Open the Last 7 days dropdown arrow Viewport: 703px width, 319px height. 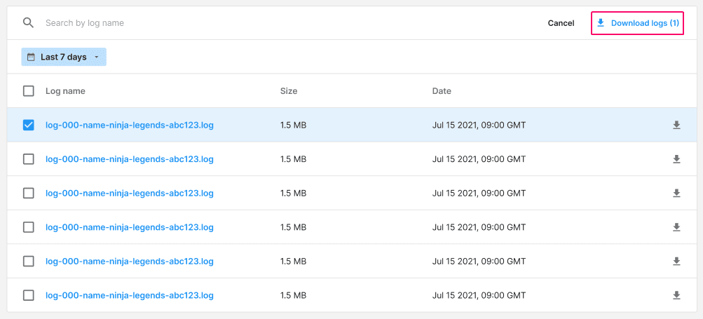pos(97,57)
